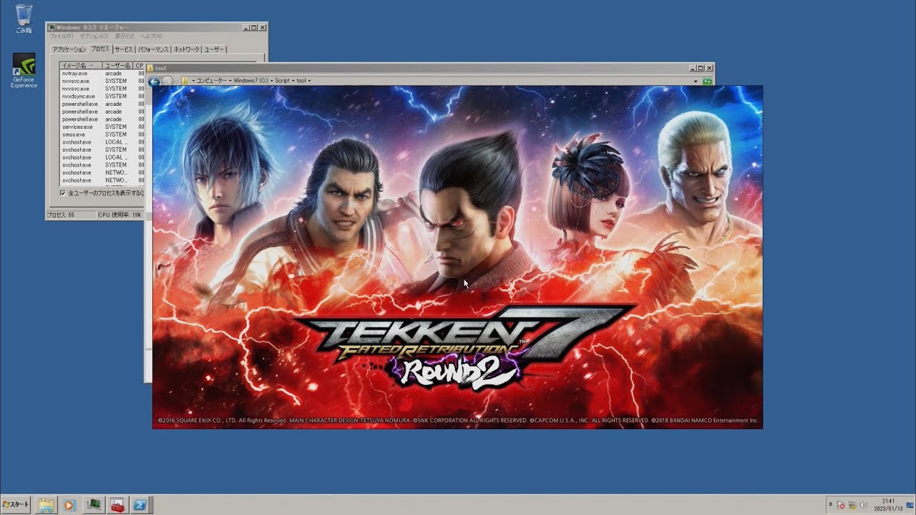Launch Windows Media Player from the taskbar

[x=69, y=505]
